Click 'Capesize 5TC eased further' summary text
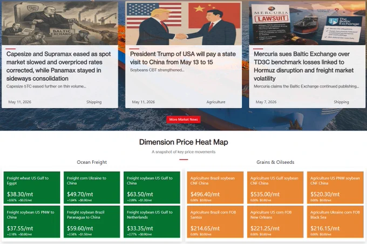Viewport: 367px width, 244px height. tap(46, 86)
